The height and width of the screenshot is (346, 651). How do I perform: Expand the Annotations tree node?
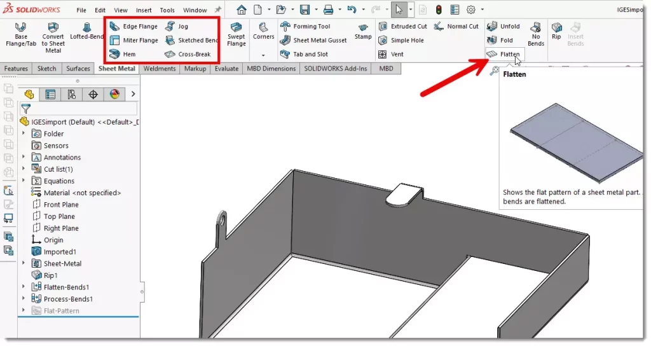point(24,157)
